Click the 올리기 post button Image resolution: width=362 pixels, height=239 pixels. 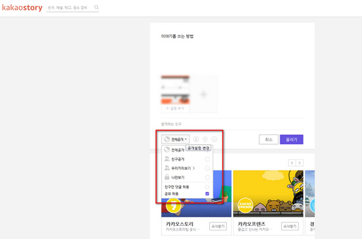(x=292, y=140)
